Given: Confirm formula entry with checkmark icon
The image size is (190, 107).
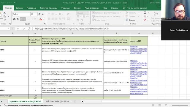Looking at the screenshot, I should point(24,29).
